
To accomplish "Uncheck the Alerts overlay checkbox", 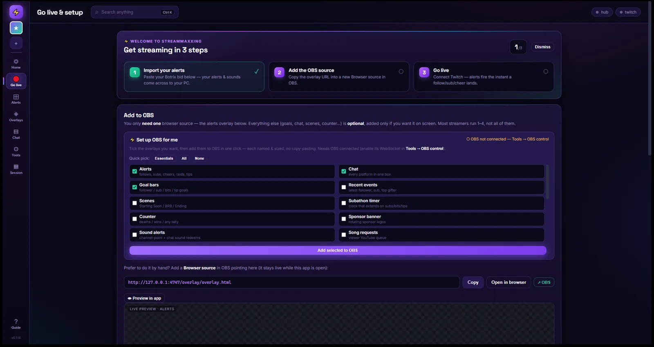I will coord(134,171).
